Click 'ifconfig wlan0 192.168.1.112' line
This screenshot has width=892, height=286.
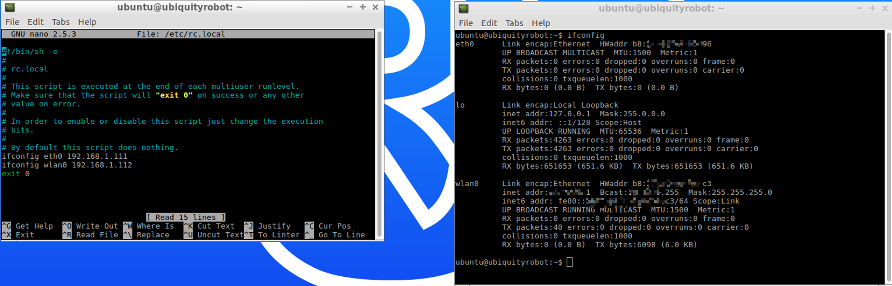pos(67,165)
